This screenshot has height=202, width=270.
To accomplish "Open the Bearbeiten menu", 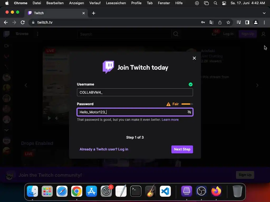I will [x=55, y=3].
